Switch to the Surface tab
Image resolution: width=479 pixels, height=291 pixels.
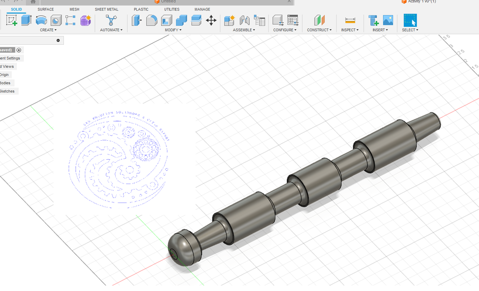tap(45, 9)
